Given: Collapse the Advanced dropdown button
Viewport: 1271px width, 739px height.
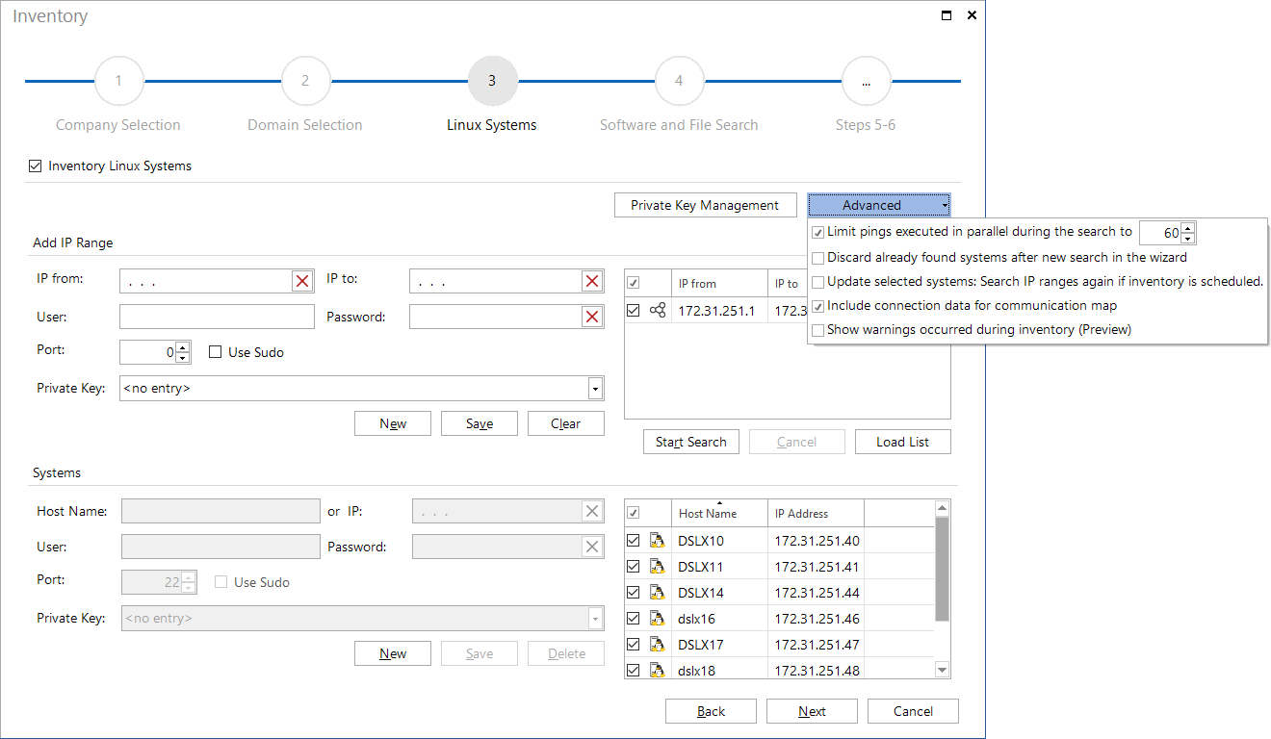Looking at the screenshot, I should (879, 205).
